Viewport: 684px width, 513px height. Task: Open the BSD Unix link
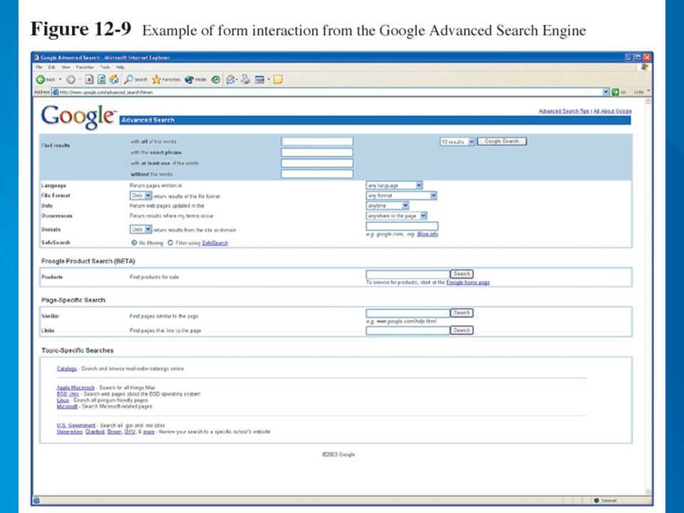tap(68, 394)
